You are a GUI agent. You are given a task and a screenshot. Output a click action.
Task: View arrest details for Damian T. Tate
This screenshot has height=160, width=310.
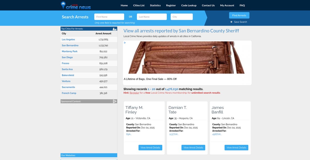click(193, 148)
